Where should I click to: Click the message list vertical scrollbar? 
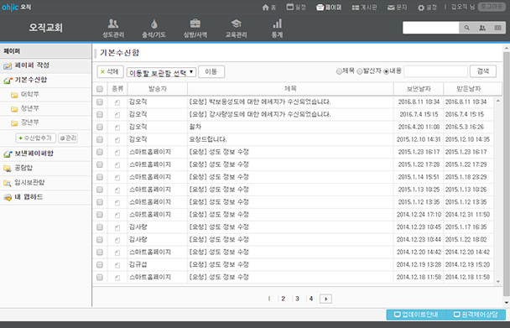[x=498, y=191]
